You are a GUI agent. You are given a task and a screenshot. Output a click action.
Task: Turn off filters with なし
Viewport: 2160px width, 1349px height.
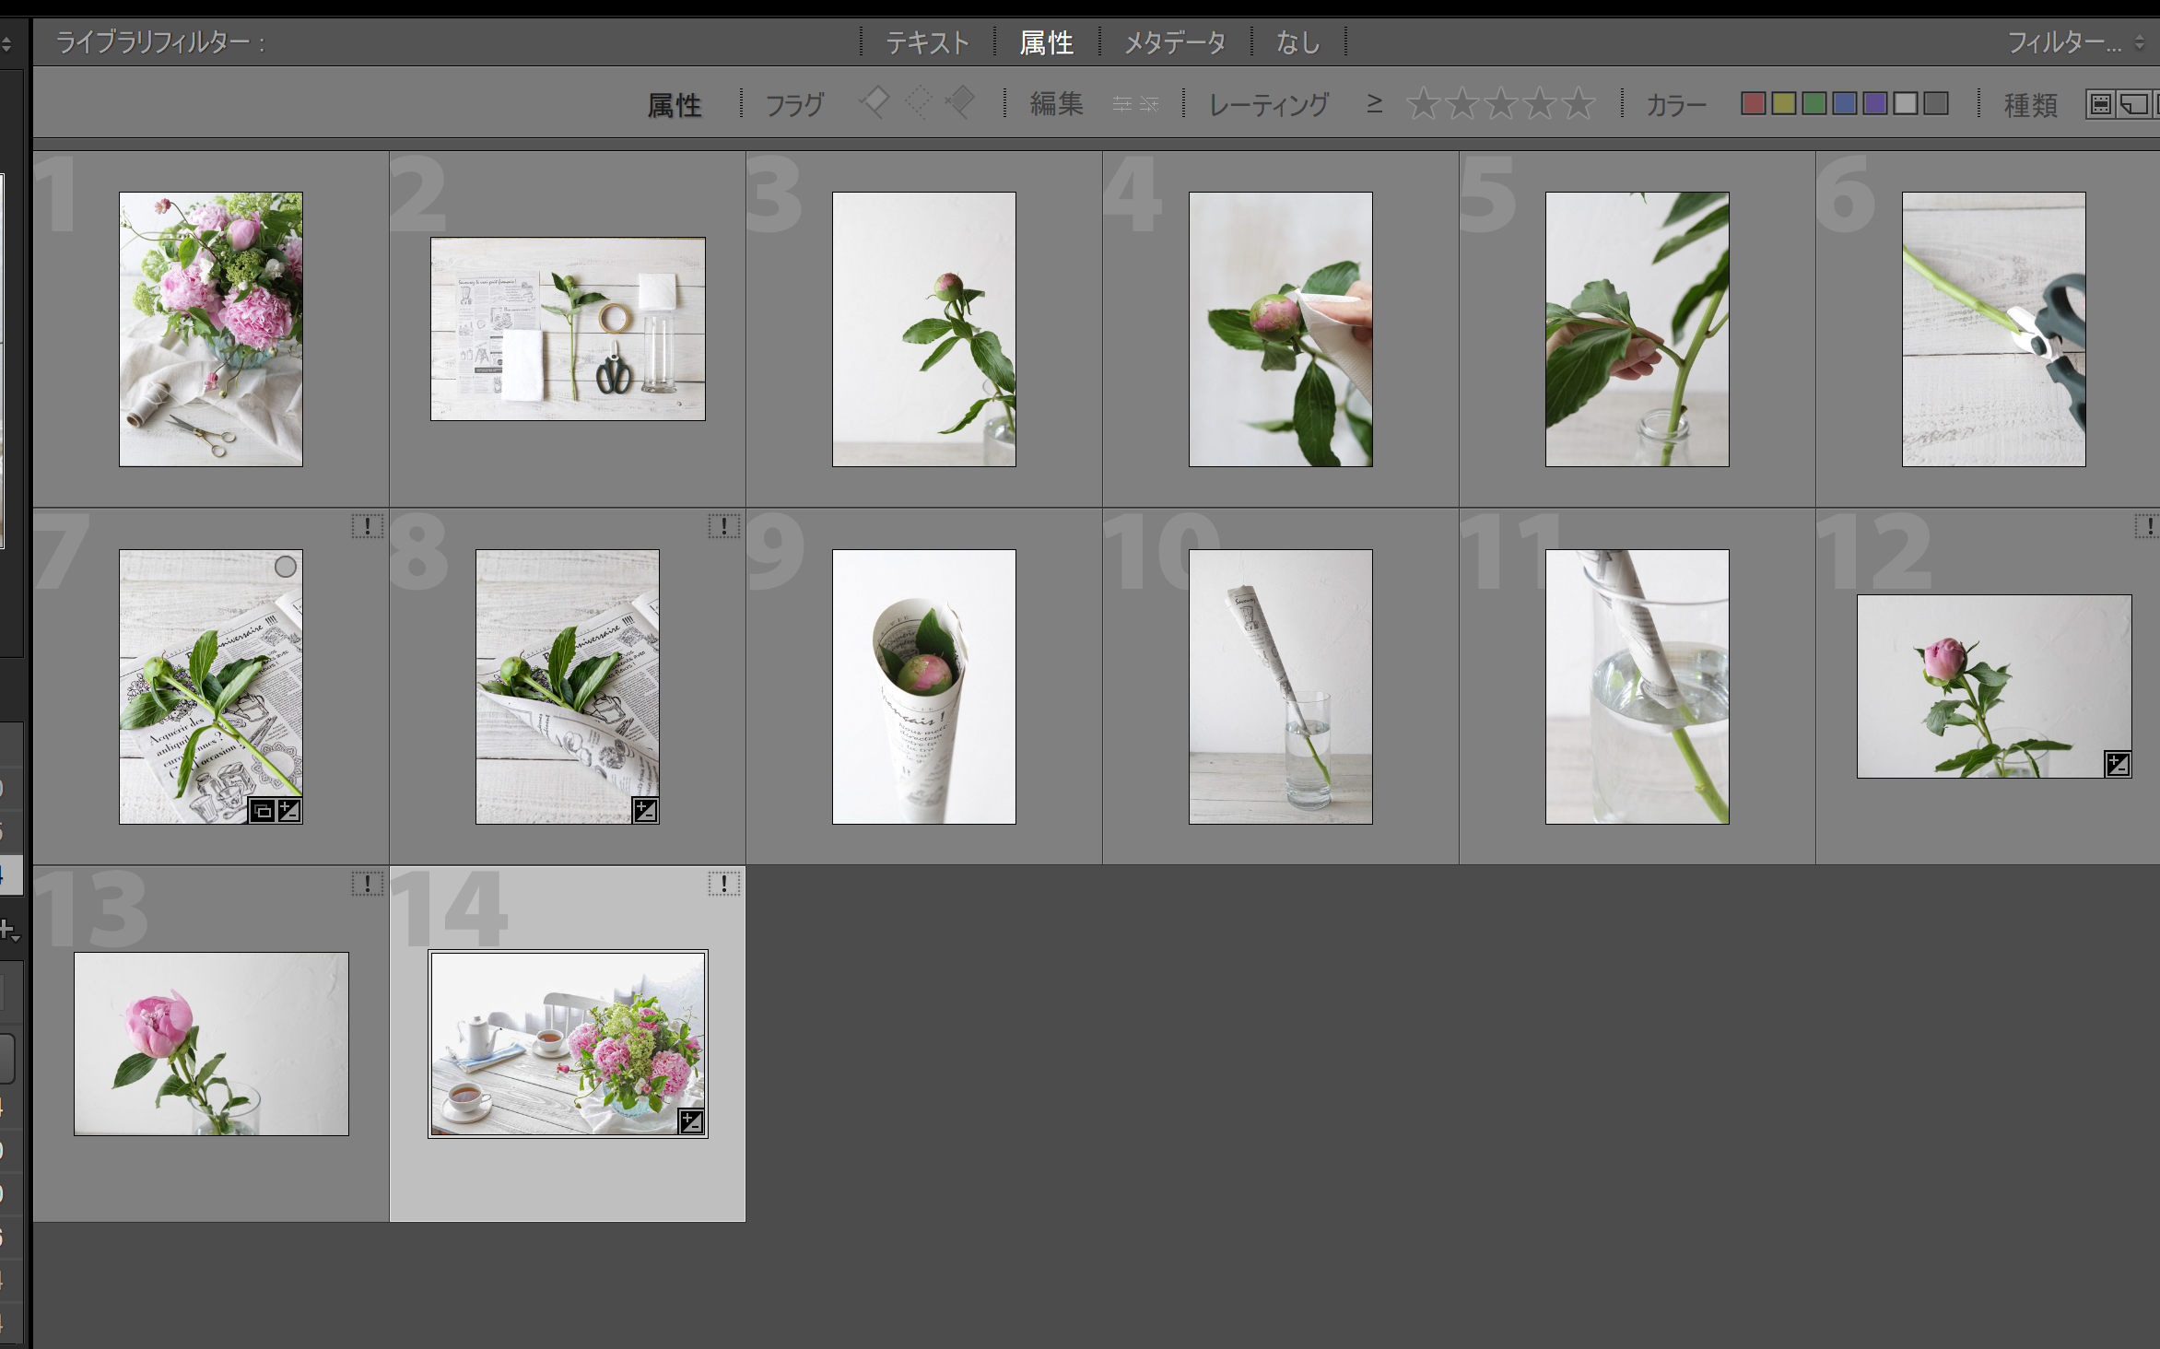pyautogui.click(x=1298, y=42)
